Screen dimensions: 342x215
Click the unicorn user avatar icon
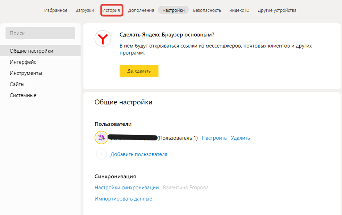coord(101,138)
